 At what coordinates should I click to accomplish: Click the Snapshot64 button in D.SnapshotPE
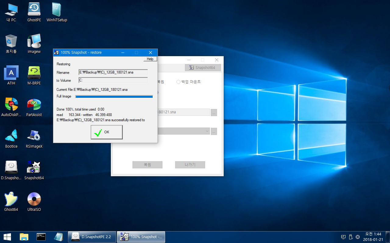[203, 67]
